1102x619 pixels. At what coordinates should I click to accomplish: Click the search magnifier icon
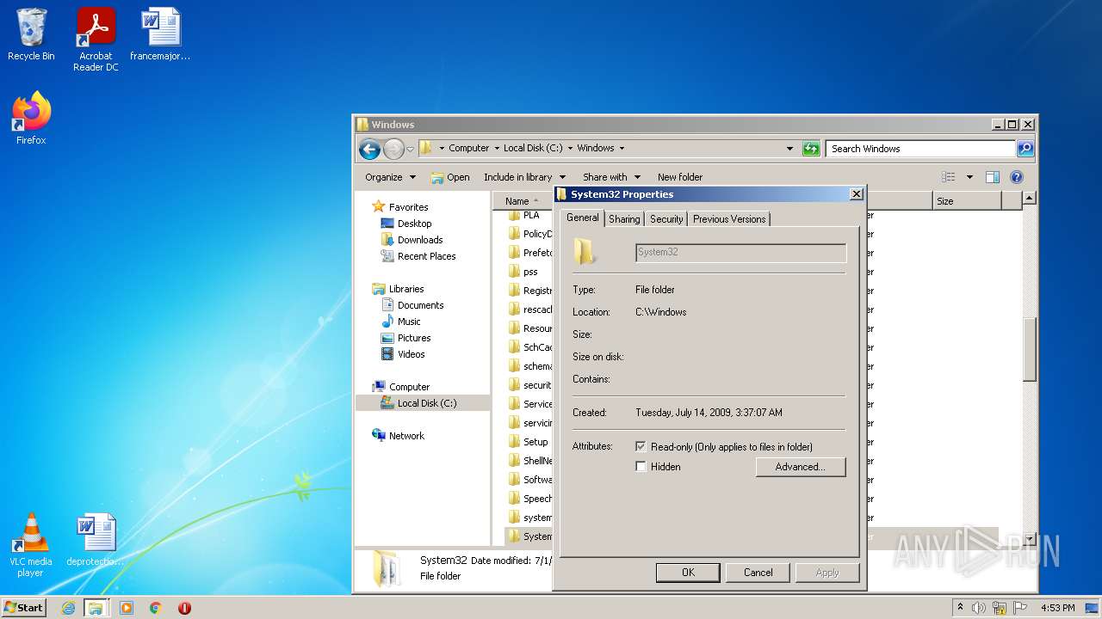[x=1025, y=149]
